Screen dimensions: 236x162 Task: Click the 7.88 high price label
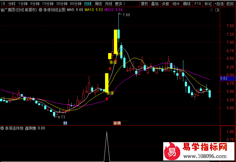coord(126,15)
